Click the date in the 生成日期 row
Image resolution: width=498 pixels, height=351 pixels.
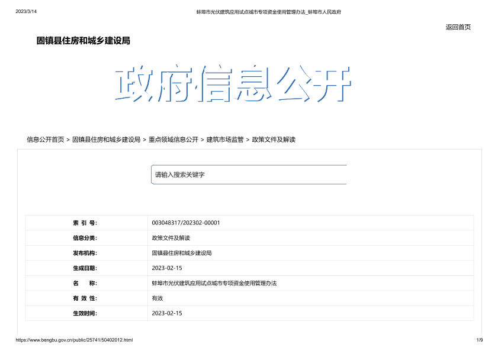tap(167, 268)
